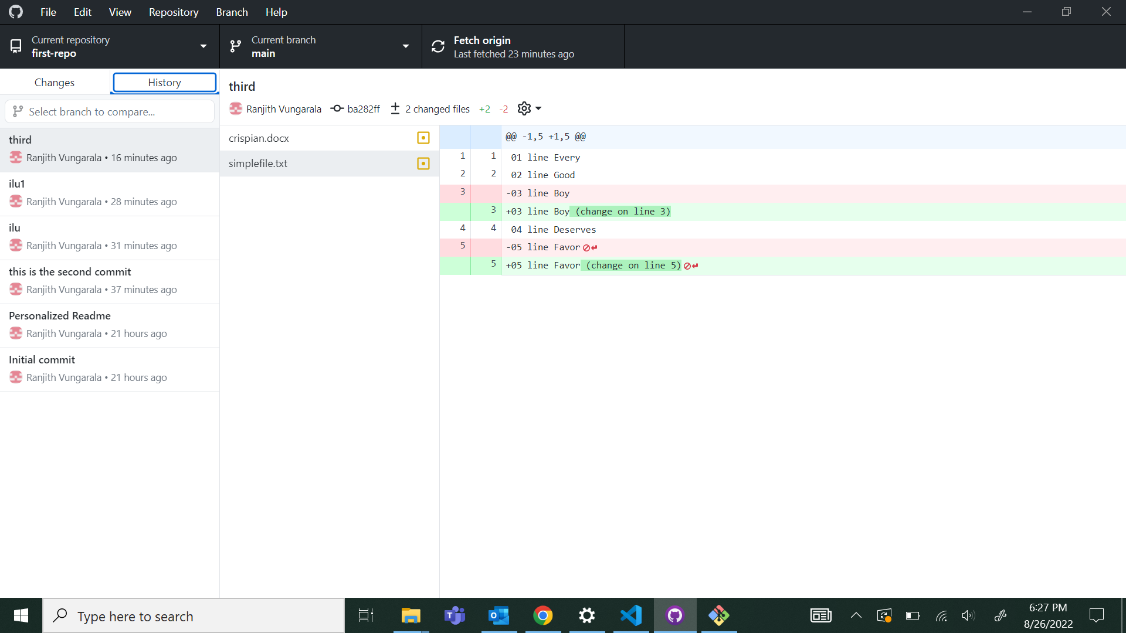Expand the Current repository dropdown
This screenshot has width=1126, height=633.
click(110, 46)
